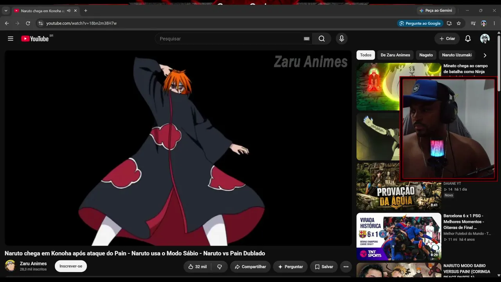Open the YouTube account avatar menu
Viewport: 501px width, 282px height.
coord(485,39)
